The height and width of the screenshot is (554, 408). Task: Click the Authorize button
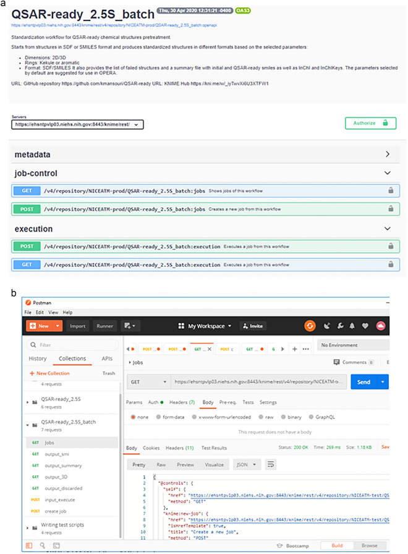point(370,123)
